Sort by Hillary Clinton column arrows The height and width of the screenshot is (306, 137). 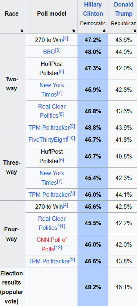pyautogui.click(x=104, y=31)
